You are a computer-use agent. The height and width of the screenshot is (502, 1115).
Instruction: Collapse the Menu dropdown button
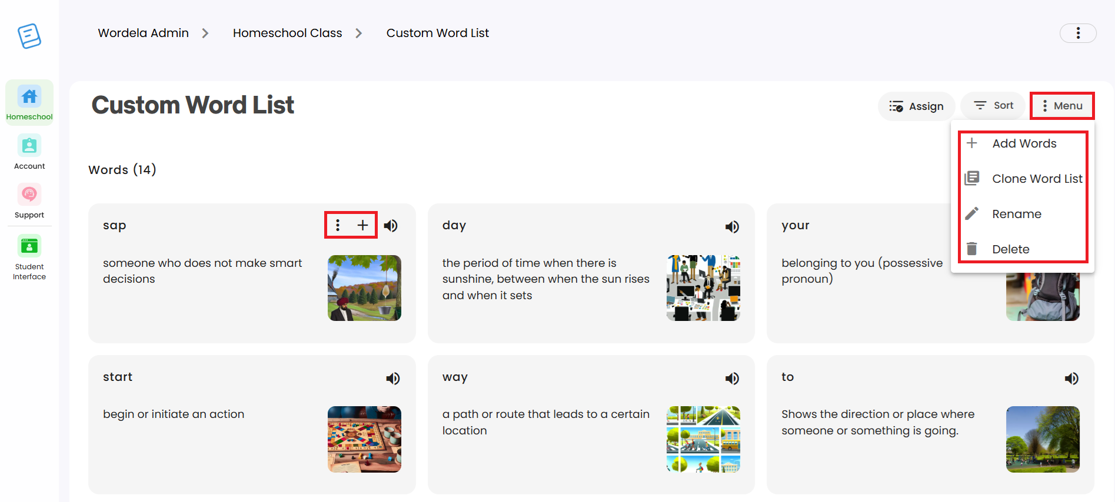point(1062,106)
